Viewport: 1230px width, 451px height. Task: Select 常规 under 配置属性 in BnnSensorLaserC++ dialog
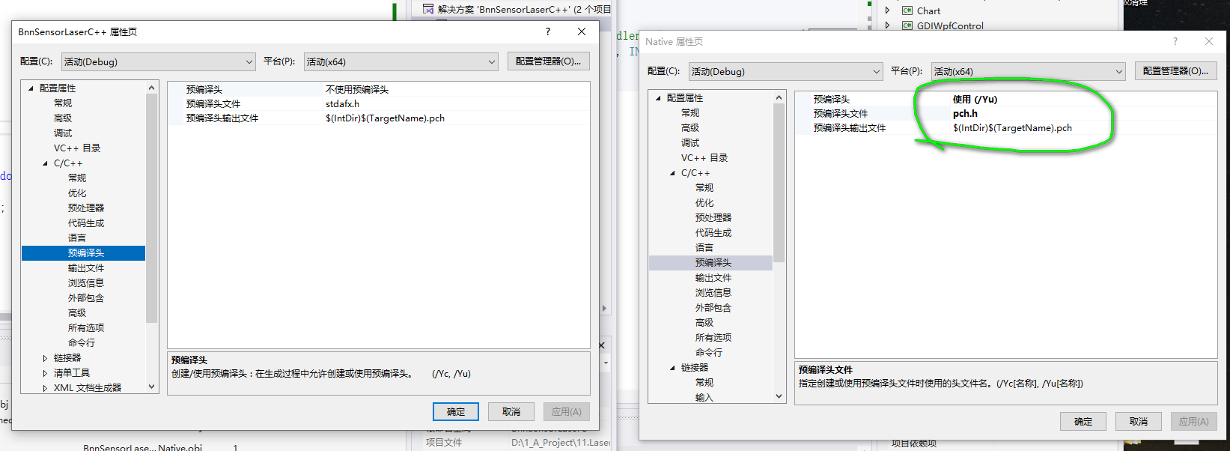(x=63, y=103)
